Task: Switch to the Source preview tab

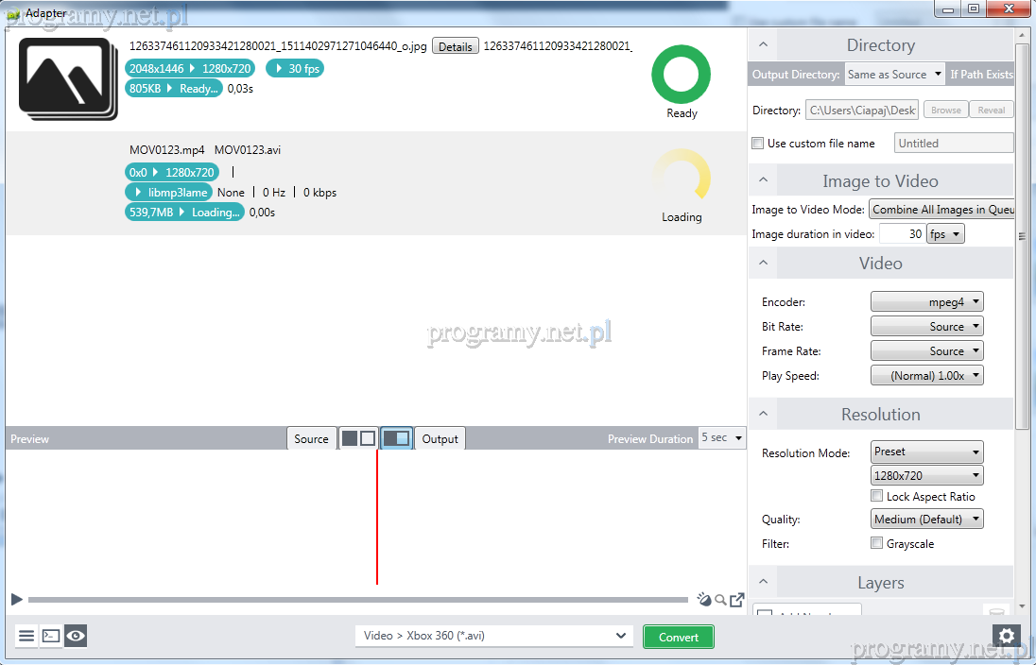Action: (311, 439)
